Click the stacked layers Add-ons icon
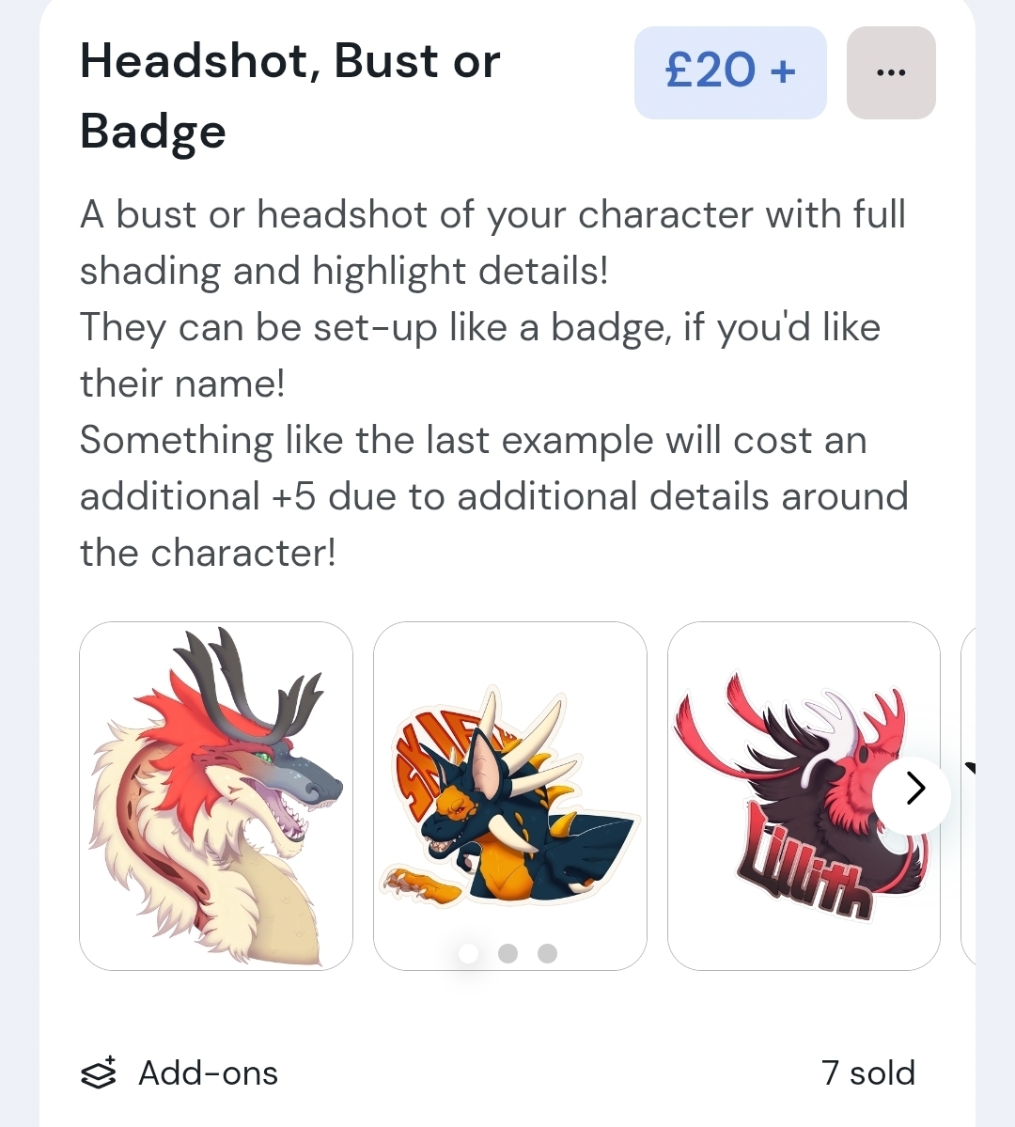 pyautogui.click(x=99, y=1072)
